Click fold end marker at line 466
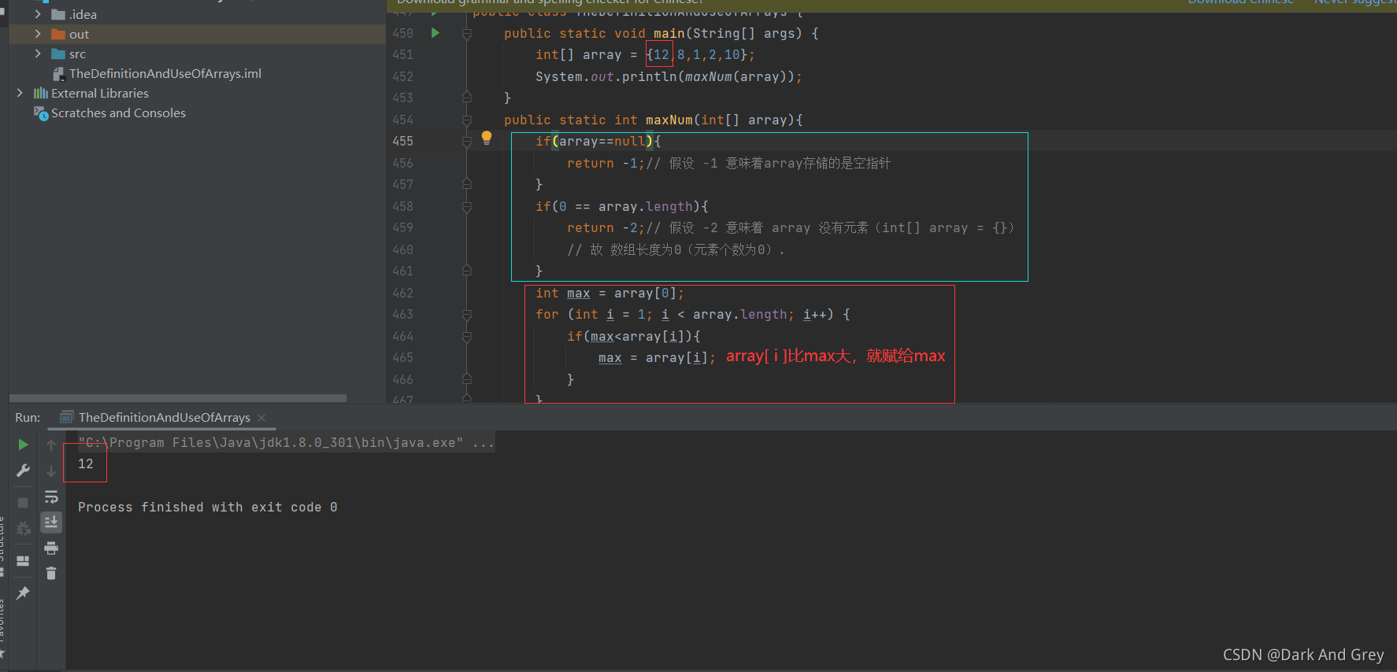1397x672 pixels. coord(466,379)
